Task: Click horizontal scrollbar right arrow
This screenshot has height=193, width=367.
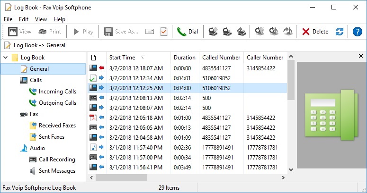Action: [x=283, y=177]
